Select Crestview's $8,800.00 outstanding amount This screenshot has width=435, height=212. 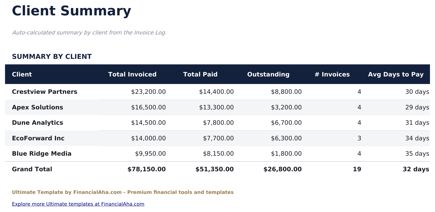(x=286, y=92)
